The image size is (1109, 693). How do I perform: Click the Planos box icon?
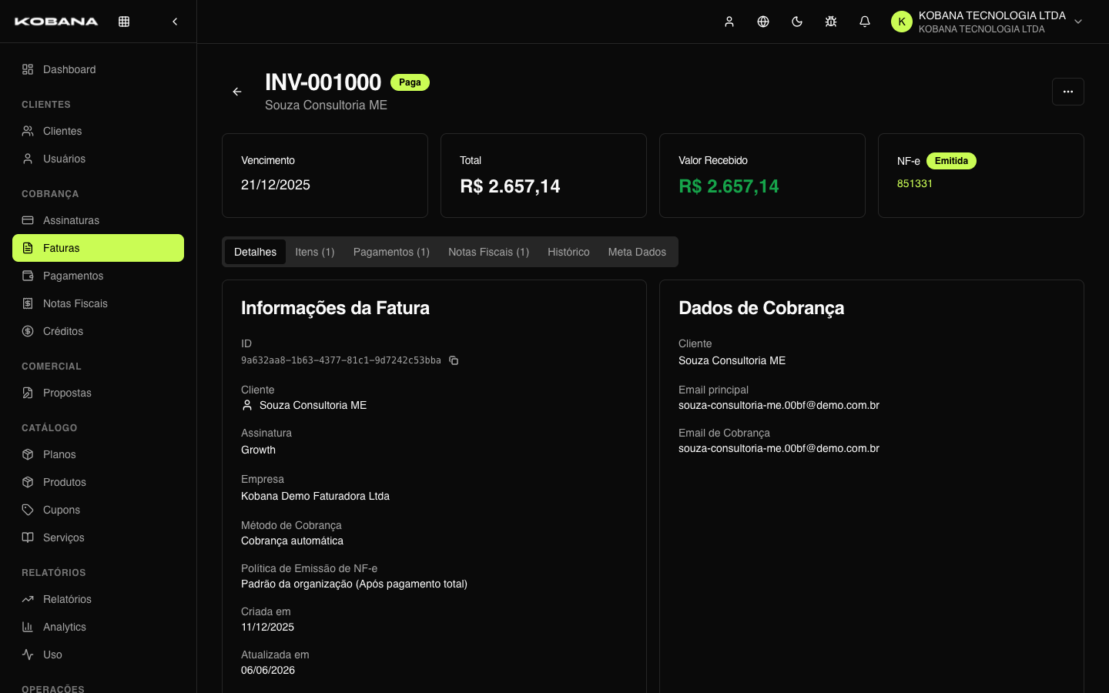28,454
